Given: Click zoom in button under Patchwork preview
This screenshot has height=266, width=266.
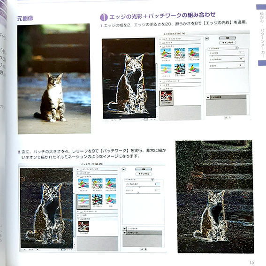Looking at the screenshot, I should 25,250.
